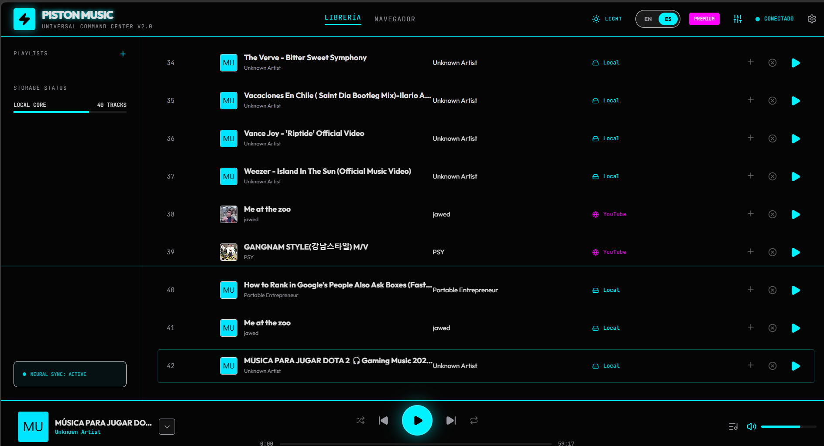Expand now-playing panel with chevron
The image size is (824, 446).
tap(167, 427)
